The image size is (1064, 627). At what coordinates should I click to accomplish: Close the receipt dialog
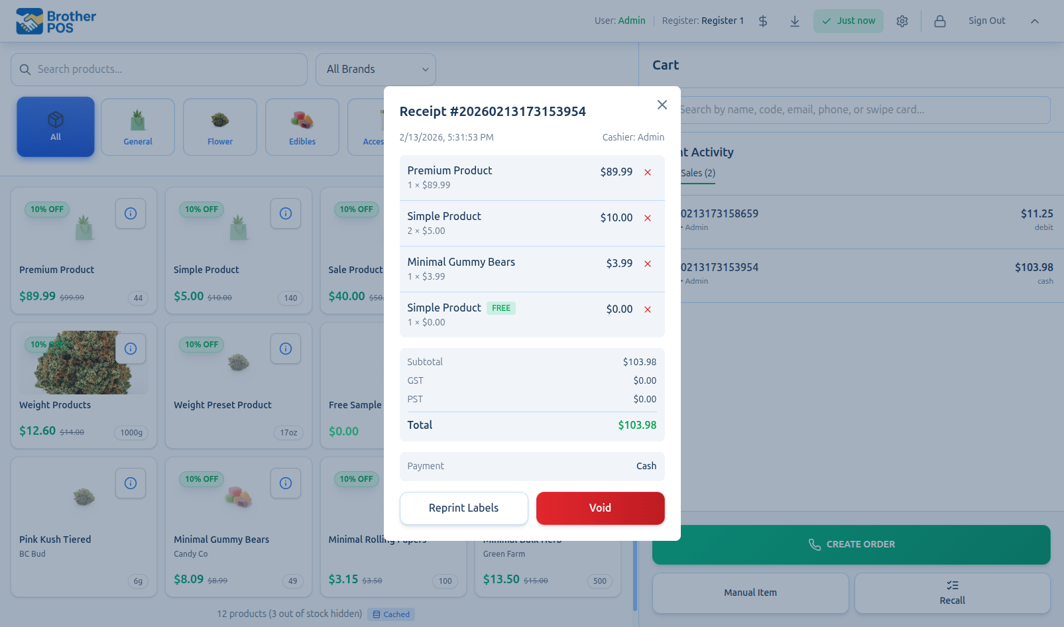[662, 105]
